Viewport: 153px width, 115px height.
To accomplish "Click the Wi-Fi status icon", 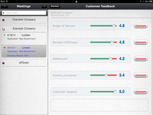I will 7,1.
